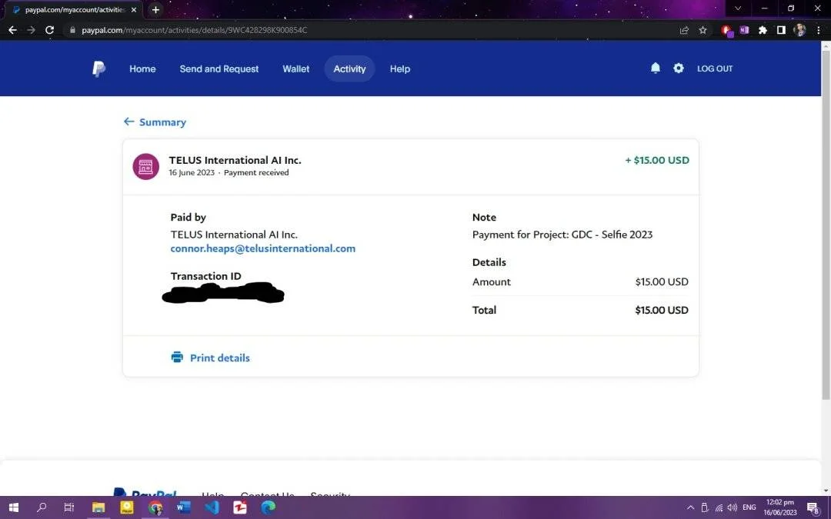Open Chrome three-dot menu
Screen dimensions: 831x519
pos(819,30)
